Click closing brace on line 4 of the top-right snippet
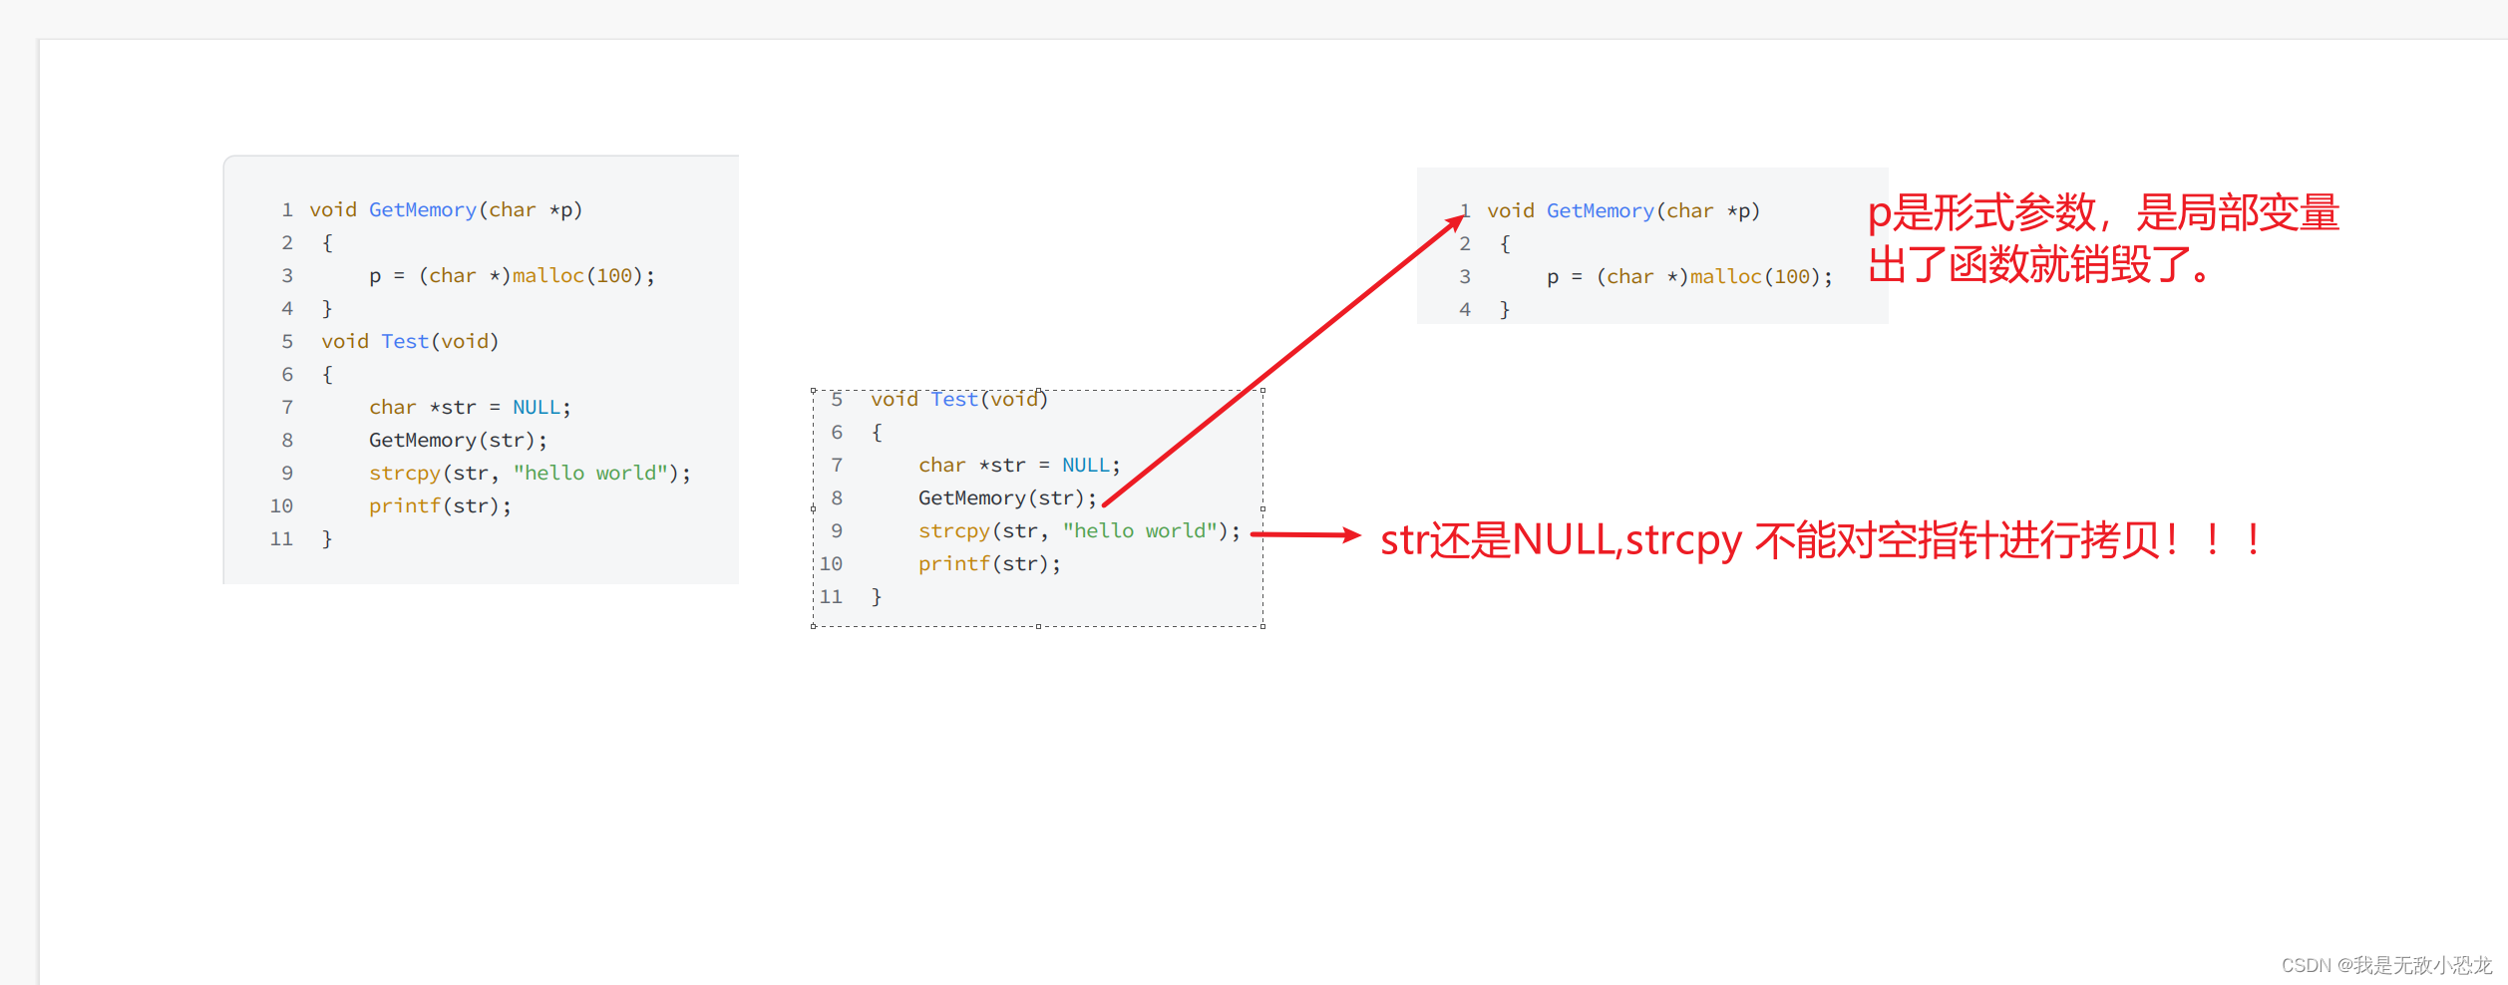Screen dimensions: 2508x985 click(x=1505, y=309)
